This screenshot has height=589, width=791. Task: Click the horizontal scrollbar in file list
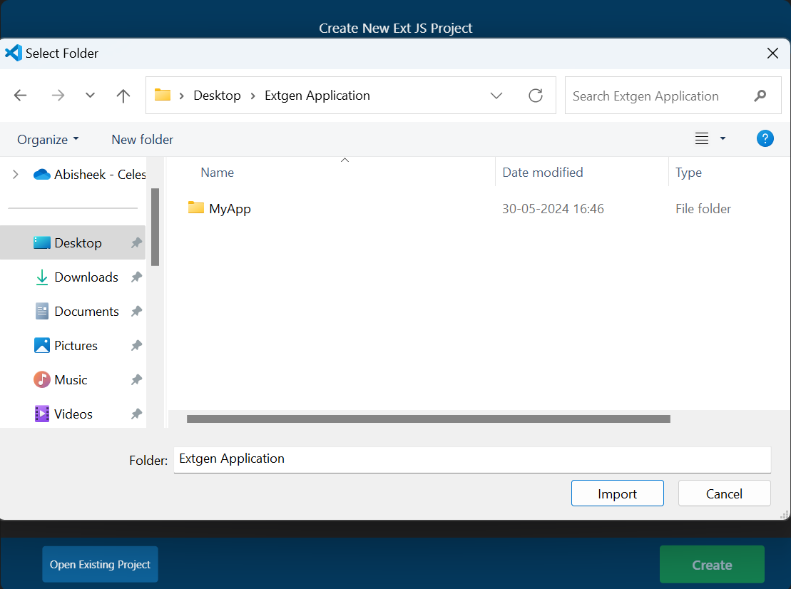point(428,419)
